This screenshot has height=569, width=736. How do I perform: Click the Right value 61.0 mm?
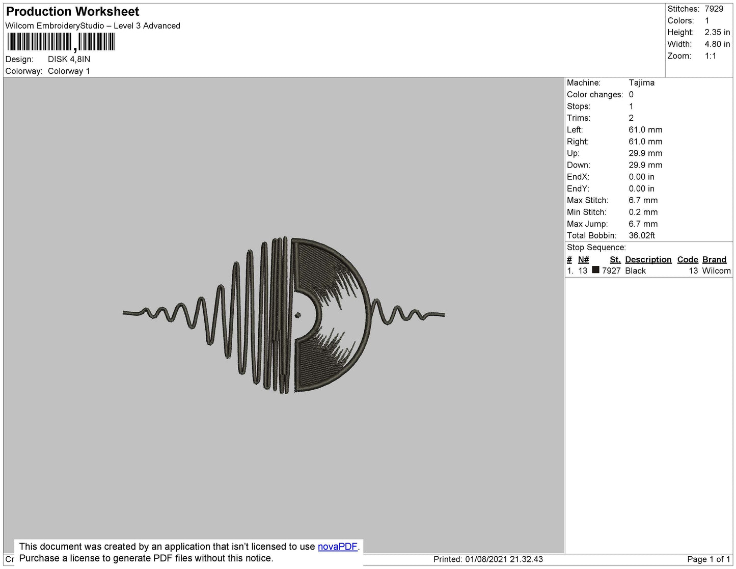point(645,141)
